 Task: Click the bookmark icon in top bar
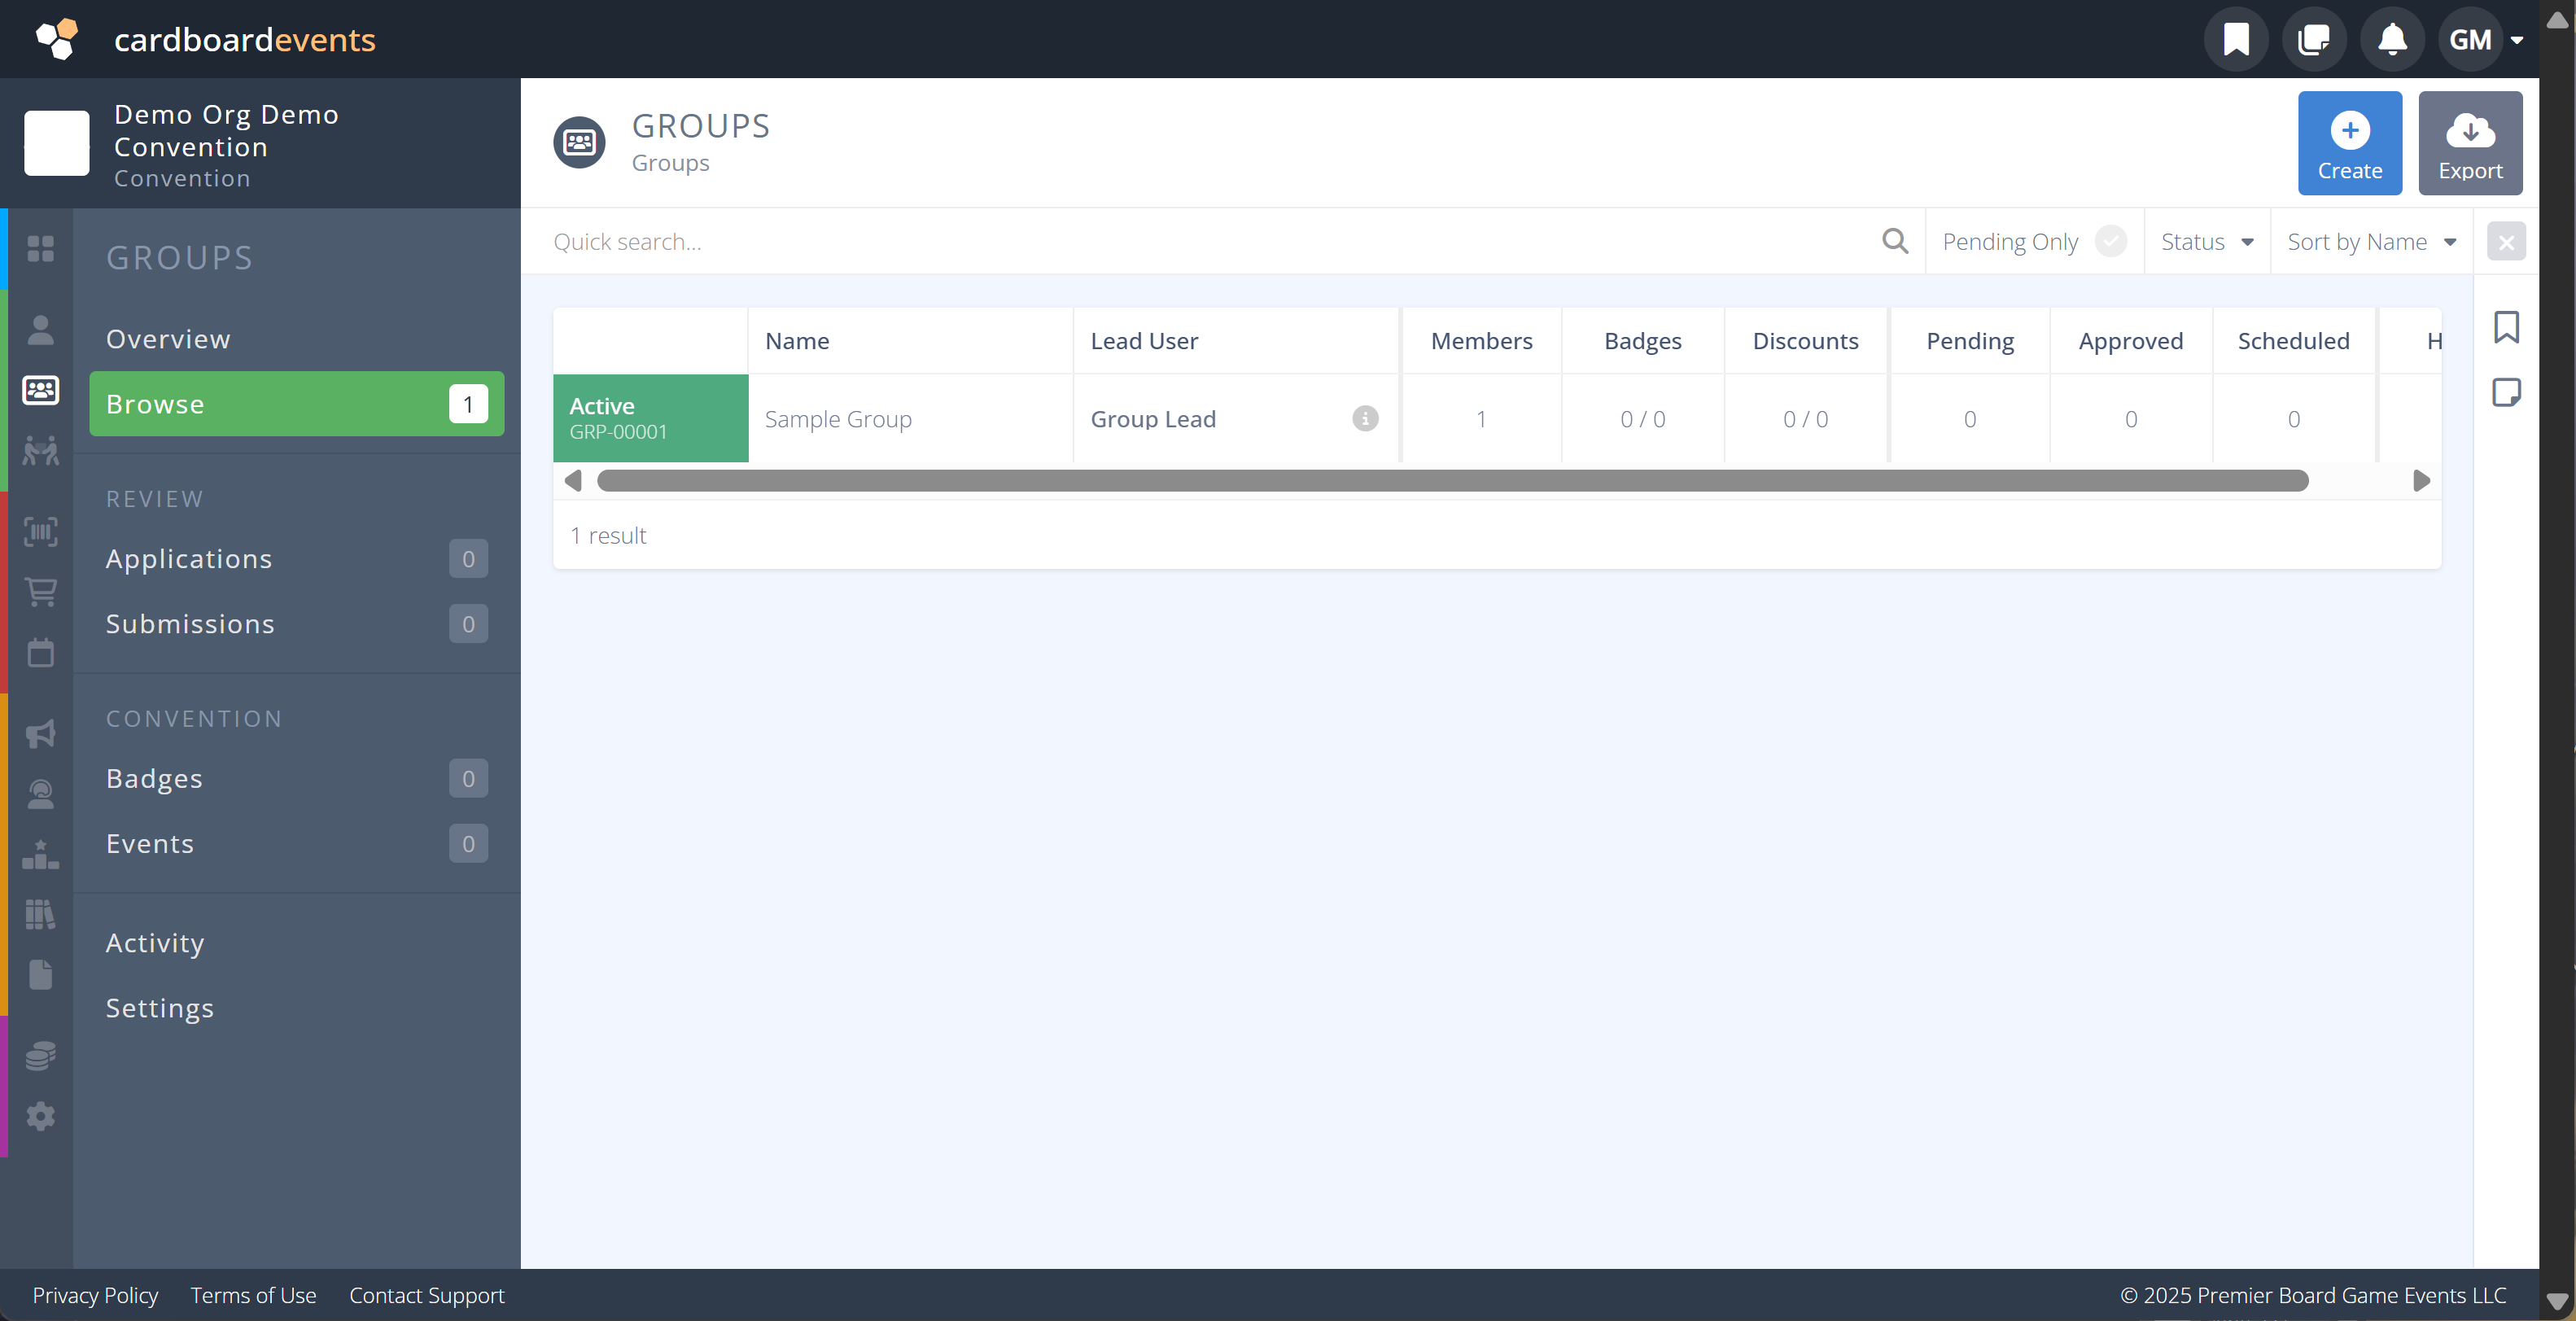[x=2236, y=40]
